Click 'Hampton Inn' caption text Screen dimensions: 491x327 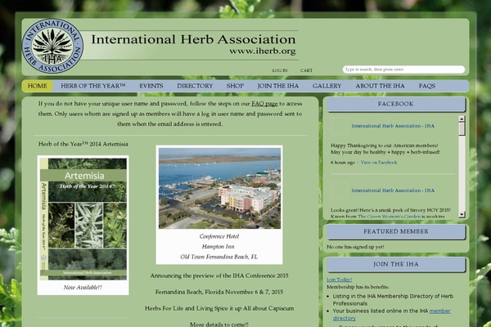pos(218,247)
